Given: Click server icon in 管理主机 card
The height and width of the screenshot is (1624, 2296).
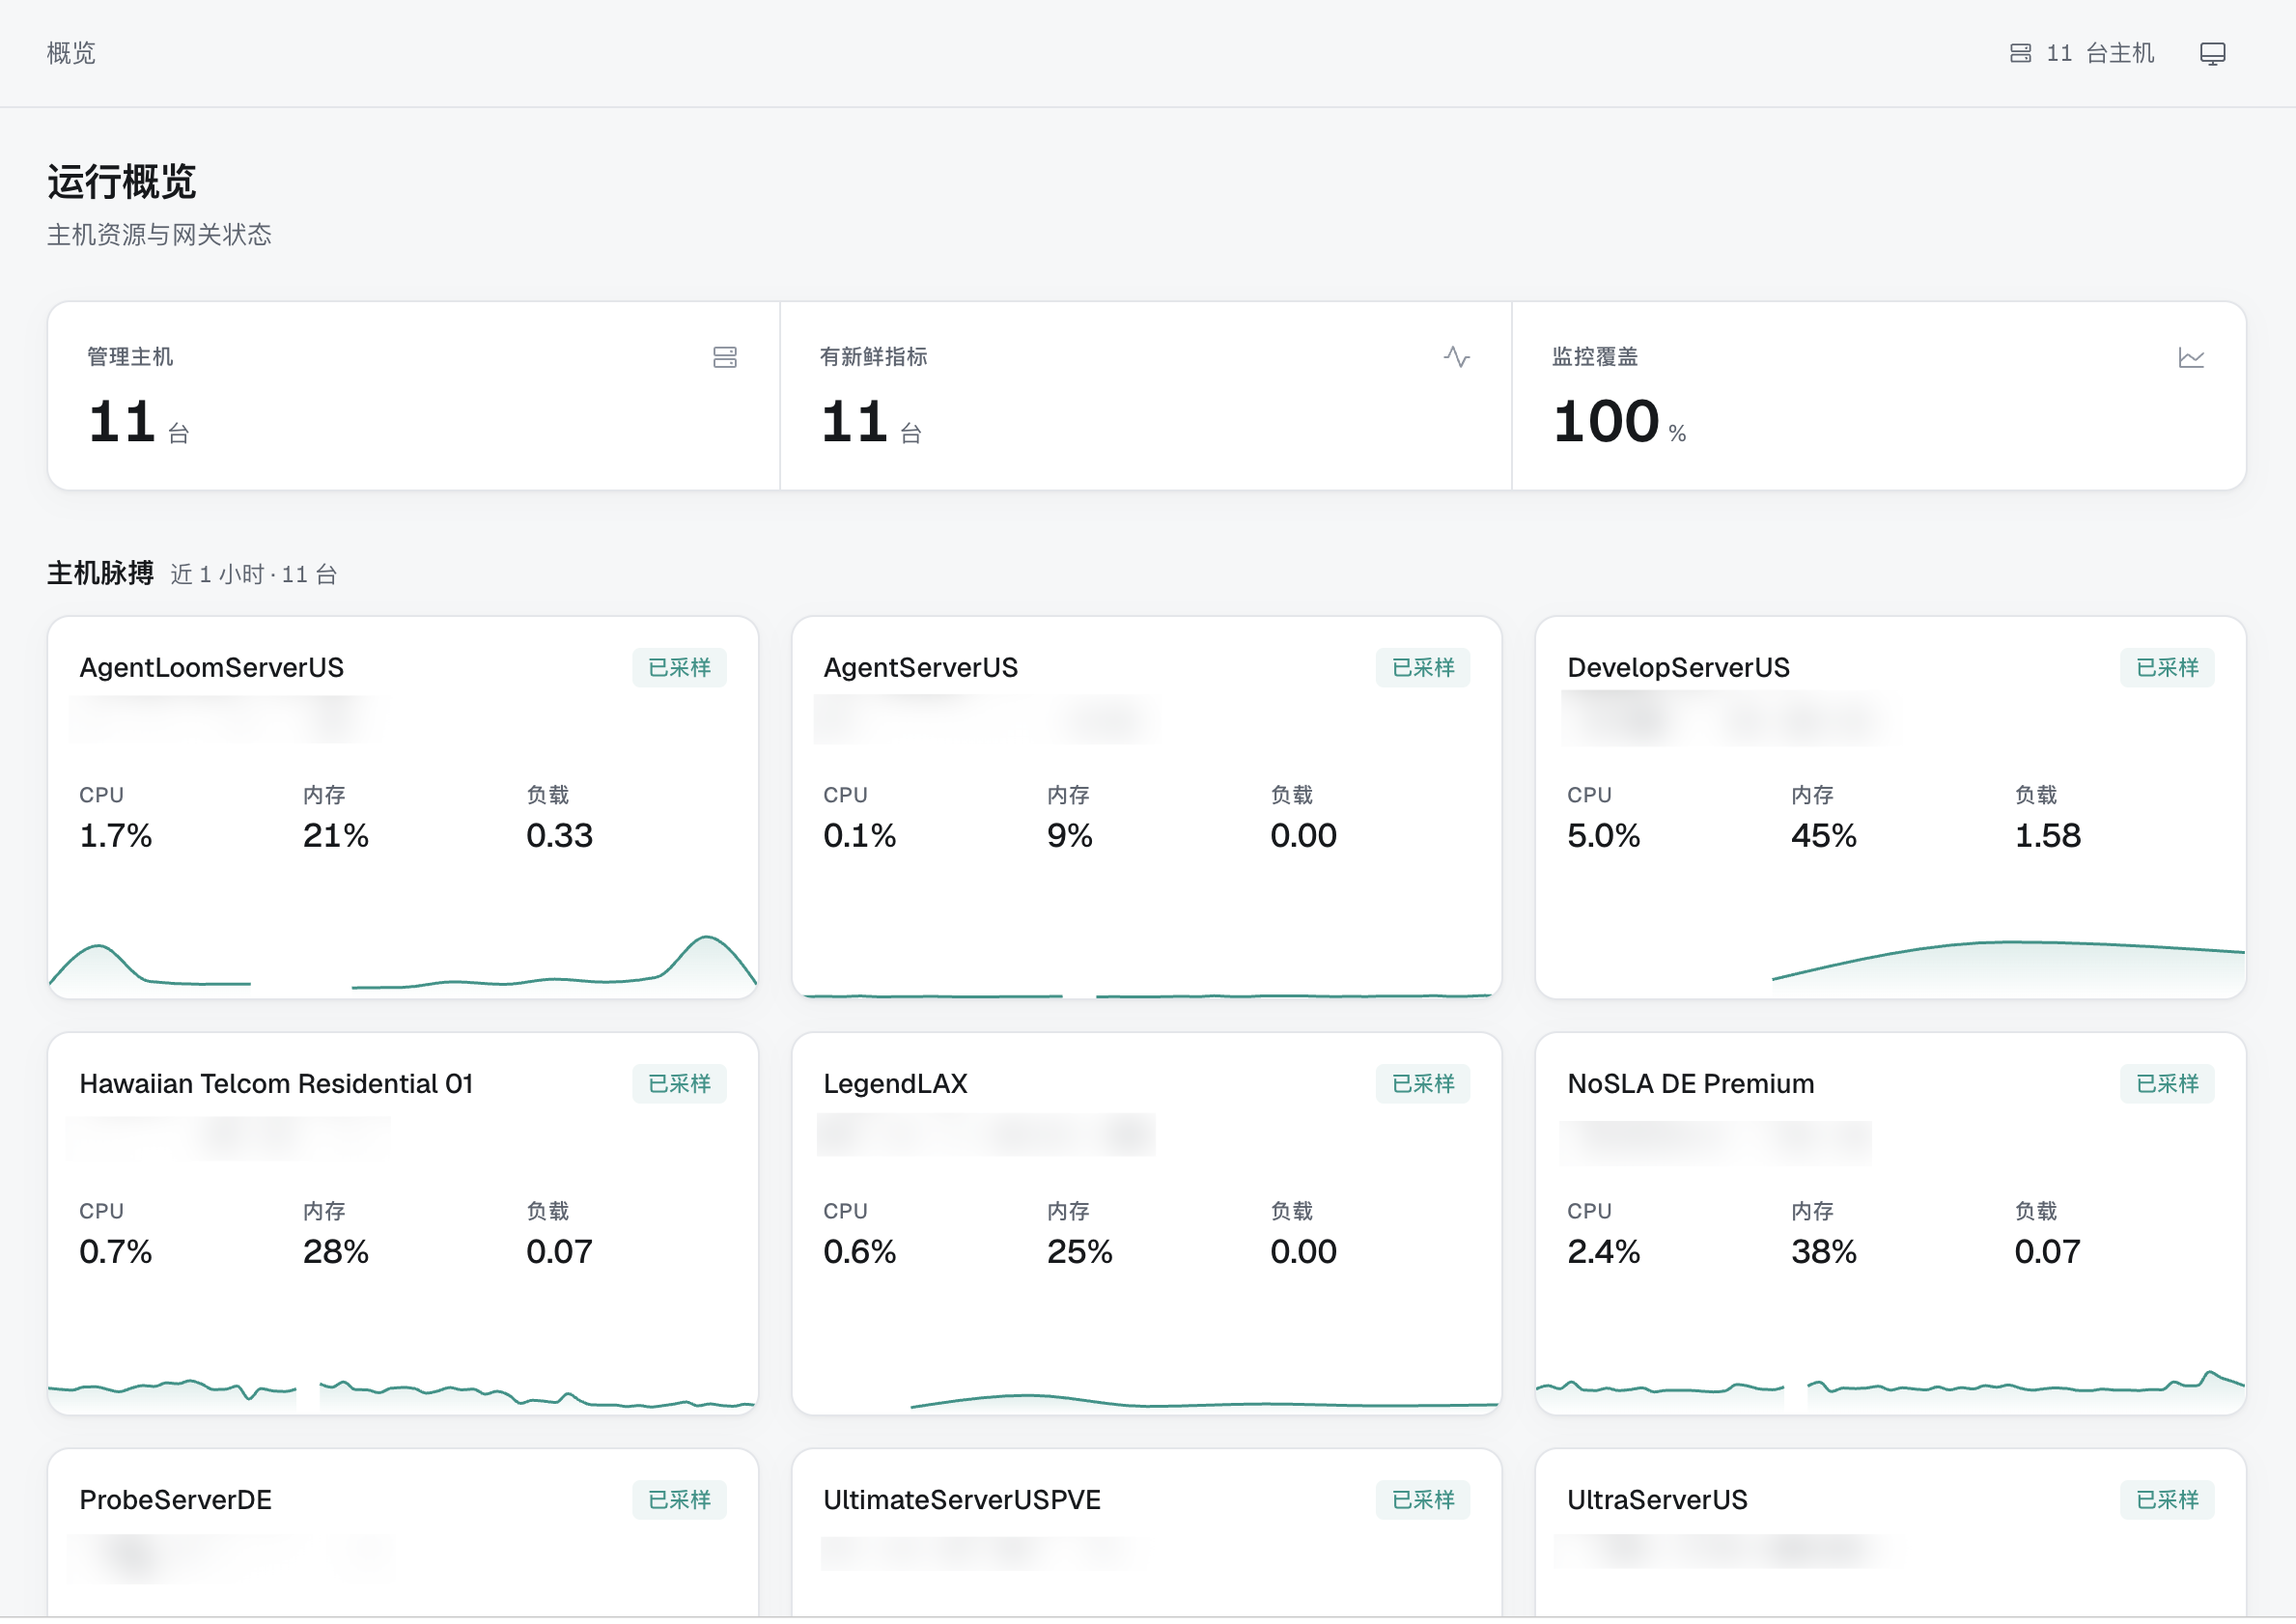Looking at the screenshot, I should click(x=725, y=357).
